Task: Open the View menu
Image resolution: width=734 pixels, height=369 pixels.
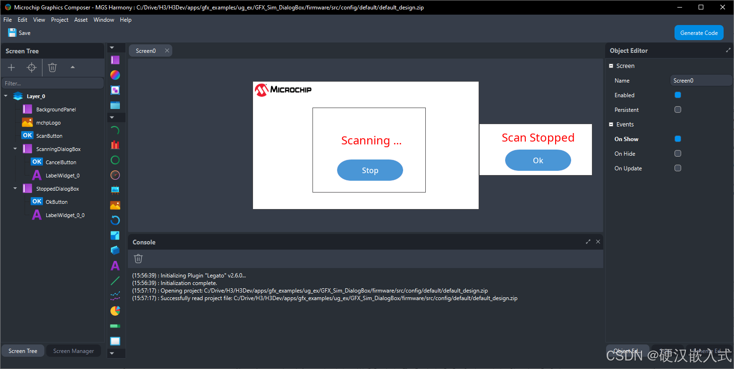Action: click(x=39, y=20)
